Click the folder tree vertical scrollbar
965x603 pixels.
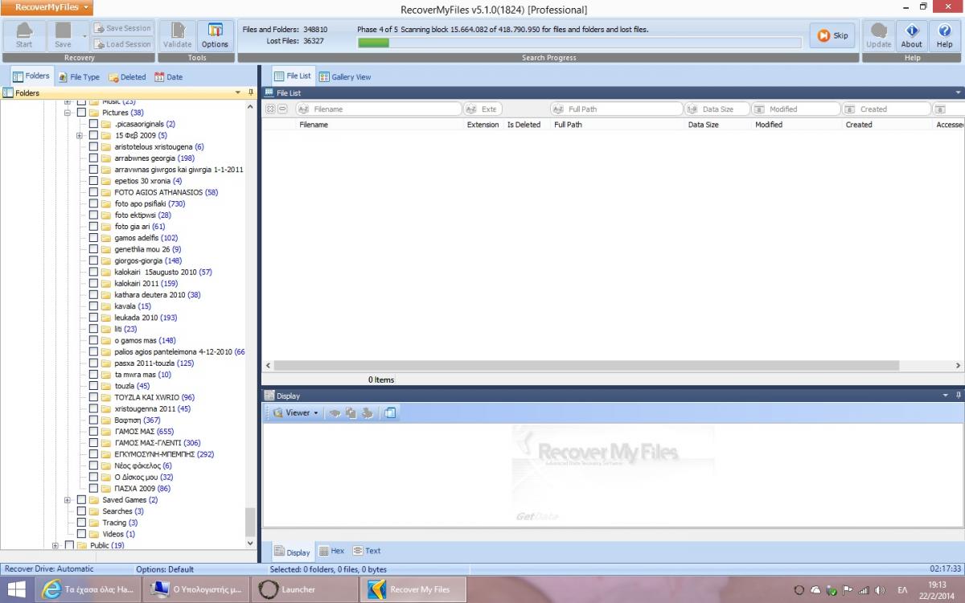coord(250,523)
